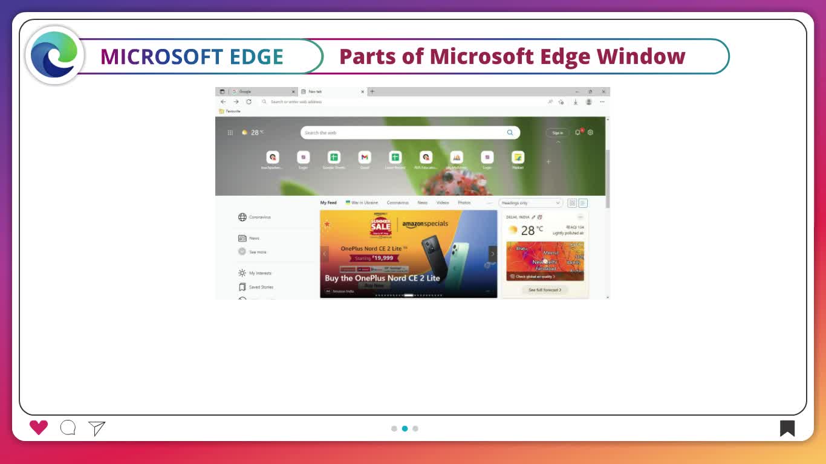Open Buy the OnePlus Nord CE 2 Lite story
Image resolution: width=826 pixels, height=464 pixels.
pos(382,278)
